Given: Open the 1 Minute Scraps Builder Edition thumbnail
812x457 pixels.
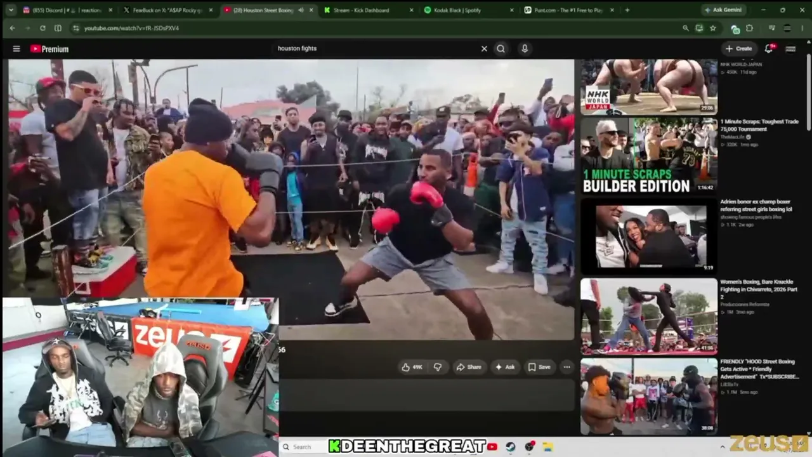Looking at the screenshot, I should pyautogui.click(x=649, y=156).
